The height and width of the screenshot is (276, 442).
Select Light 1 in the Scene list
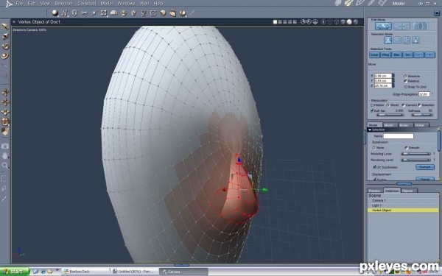click(403, 205)
